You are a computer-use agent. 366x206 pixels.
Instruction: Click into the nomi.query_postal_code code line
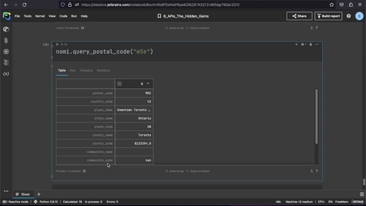click(x=104, y=51)
